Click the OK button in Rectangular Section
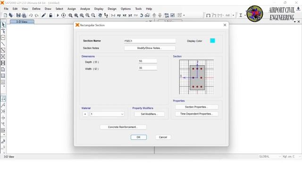Screen dimensions: 302x170 pyautogui.click(x=138, y=137)
